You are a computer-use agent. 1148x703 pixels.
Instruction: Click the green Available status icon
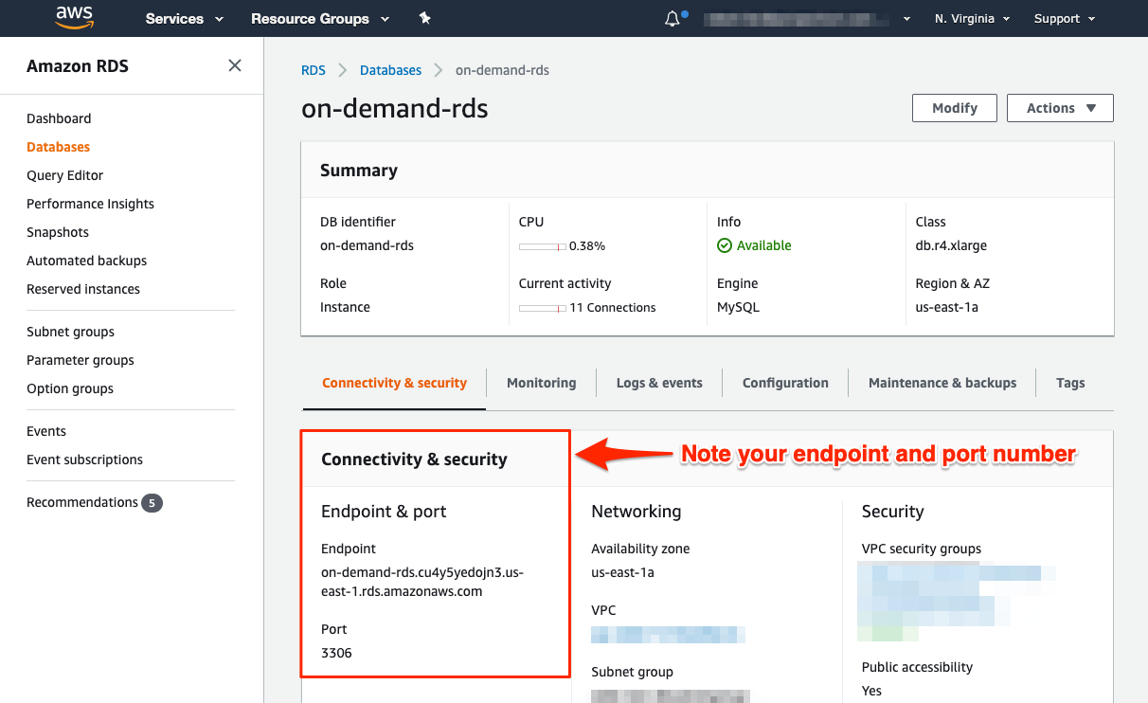pyautogui.click(x=725, y=245)
